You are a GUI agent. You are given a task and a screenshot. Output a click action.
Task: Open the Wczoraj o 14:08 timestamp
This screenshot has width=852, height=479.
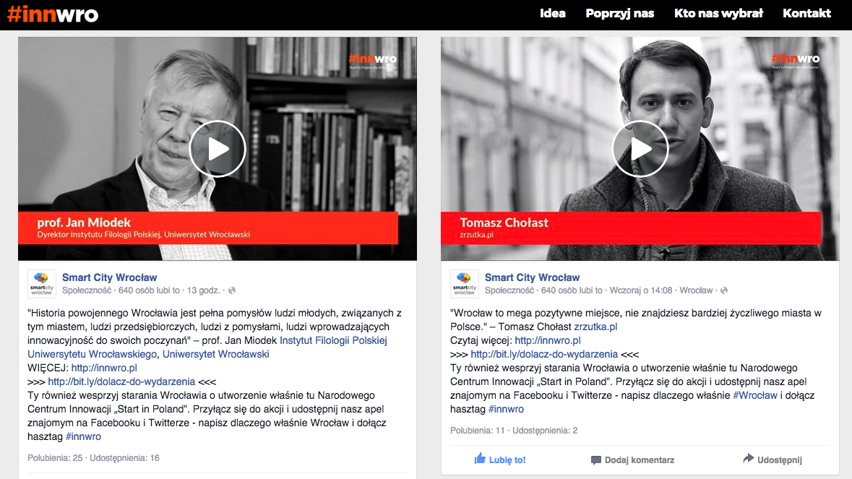click(641, 290)
